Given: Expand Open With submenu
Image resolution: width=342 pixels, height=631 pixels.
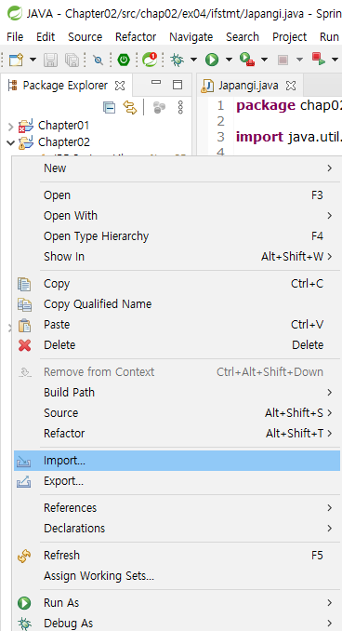Looking at the screenshot, I should (177, 216).
